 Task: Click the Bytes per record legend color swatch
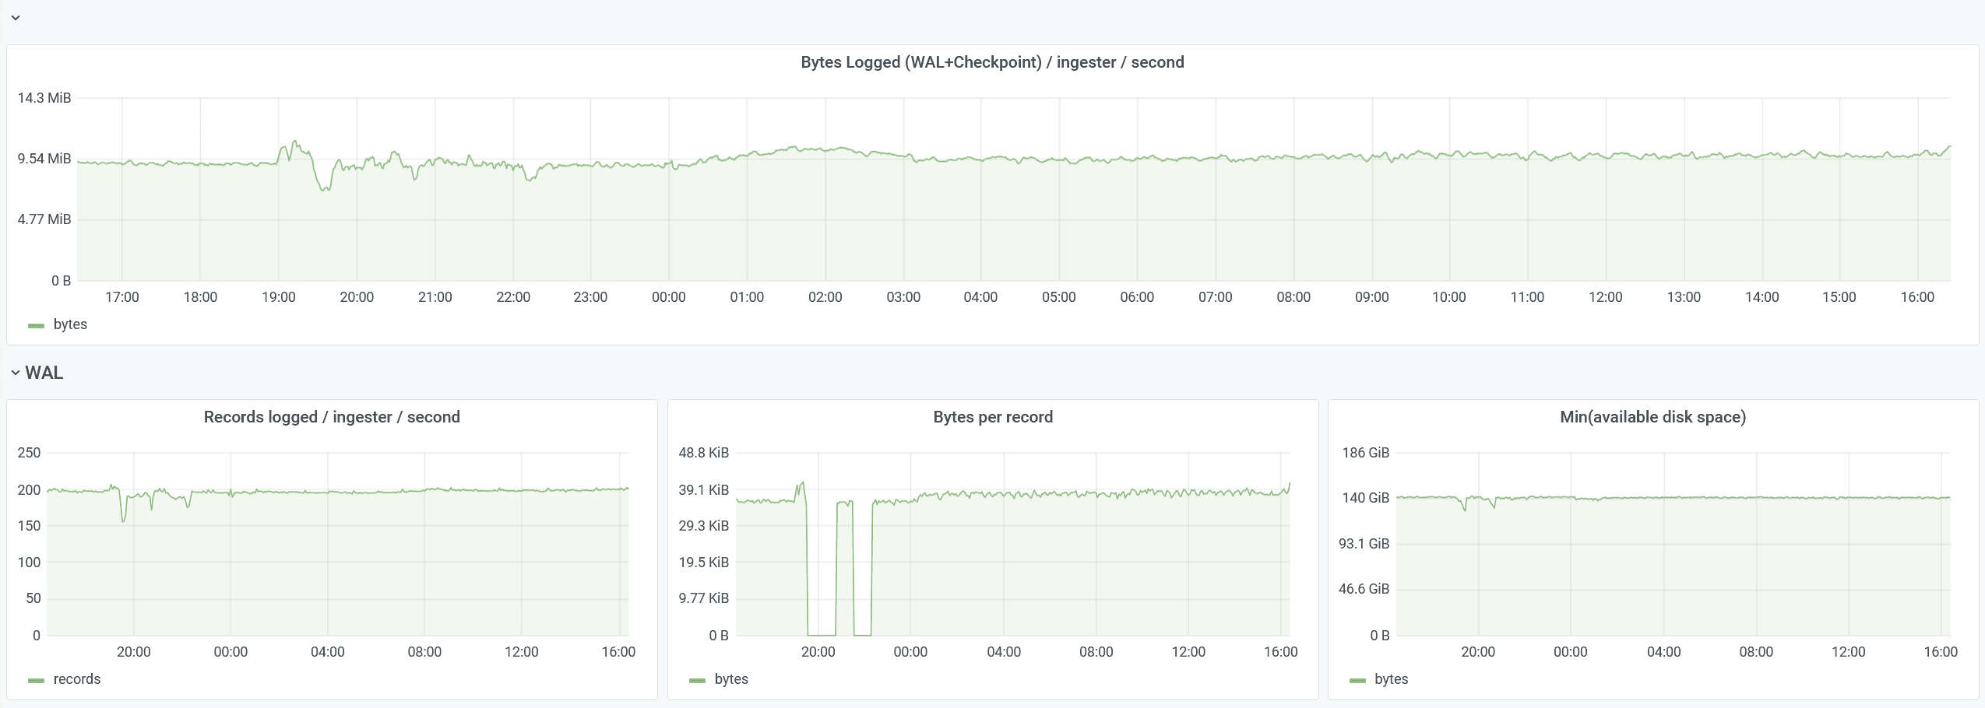click(697, 680)
